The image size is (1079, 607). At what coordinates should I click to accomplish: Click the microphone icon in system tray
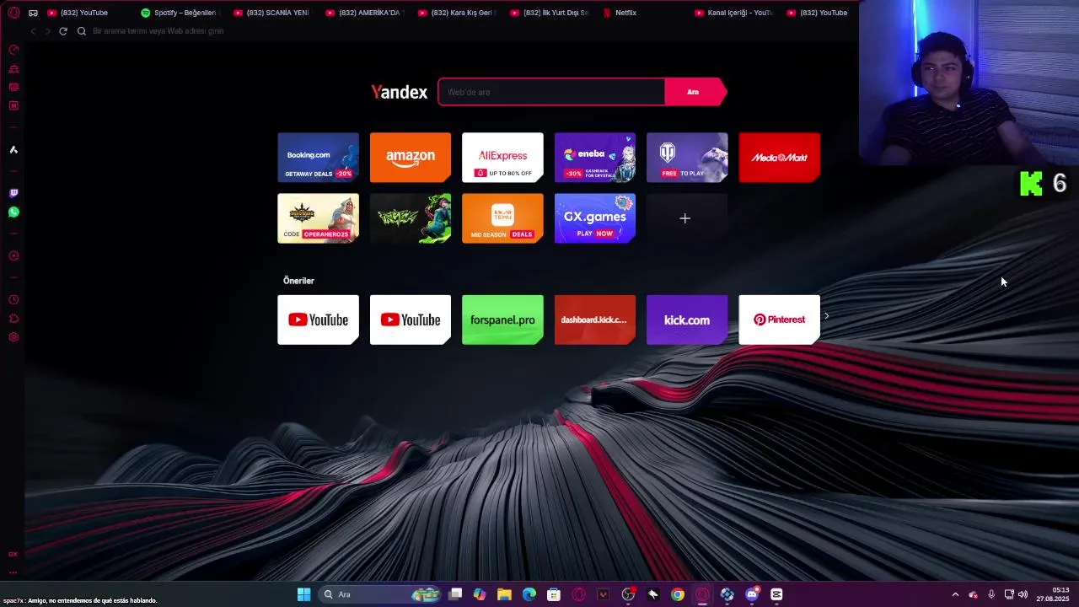991,594
